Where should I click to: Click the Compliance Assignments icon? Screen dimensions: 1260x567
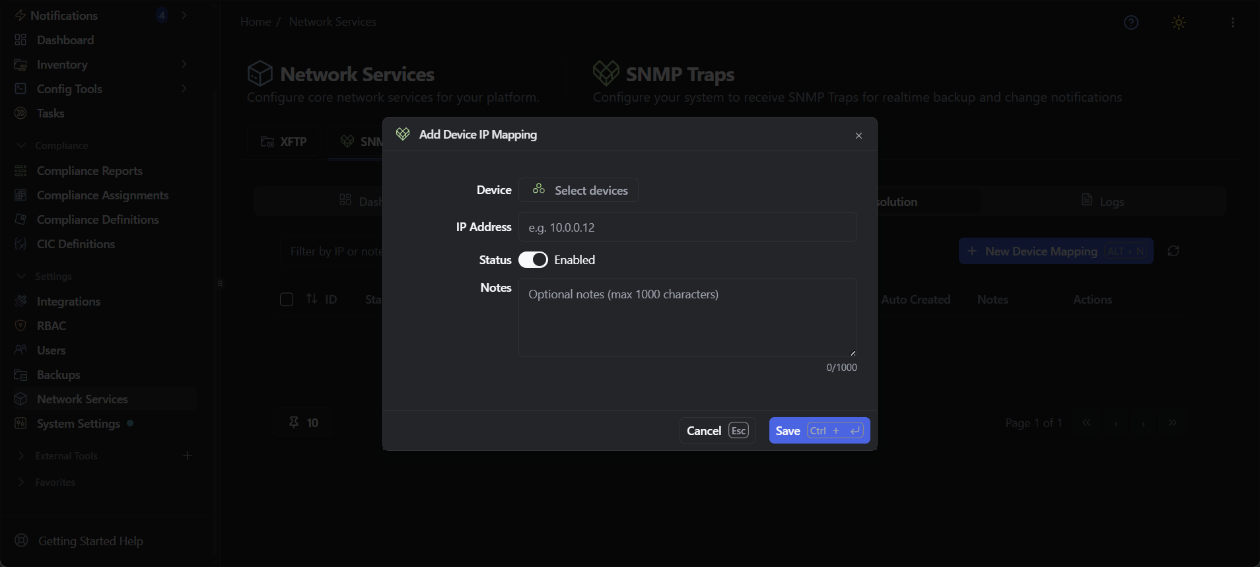pos(20,195)
